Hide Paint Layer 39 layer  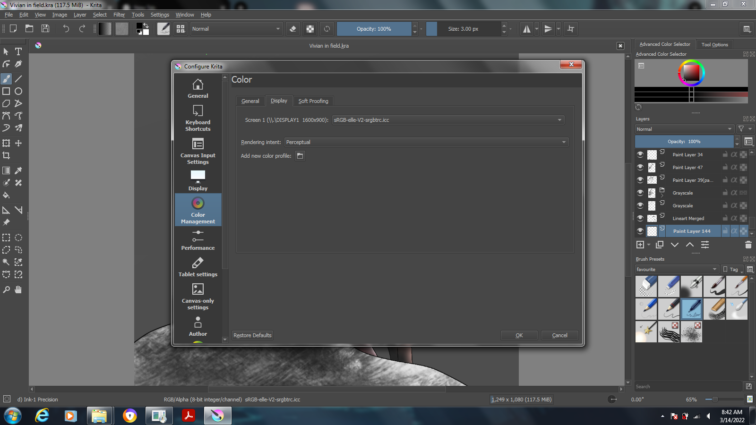[640, 180]
